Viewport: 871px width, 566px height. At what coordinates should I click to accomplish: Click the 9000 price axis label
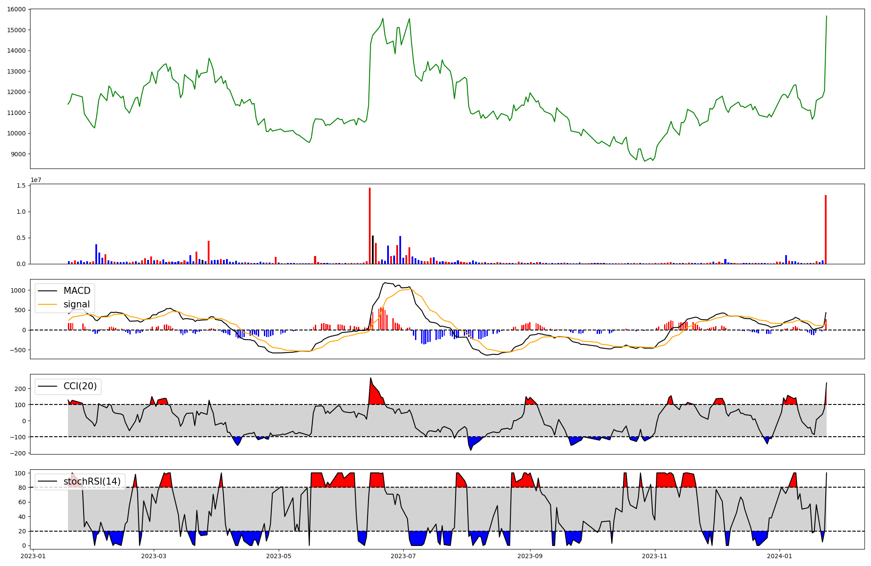click(x=17, y=154)
